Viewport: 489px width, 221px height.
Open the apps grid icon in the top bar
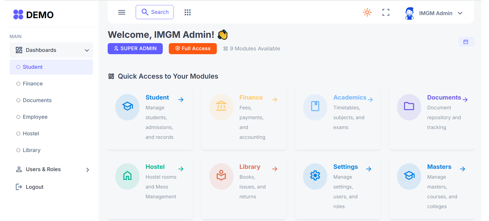click(187, 12)
